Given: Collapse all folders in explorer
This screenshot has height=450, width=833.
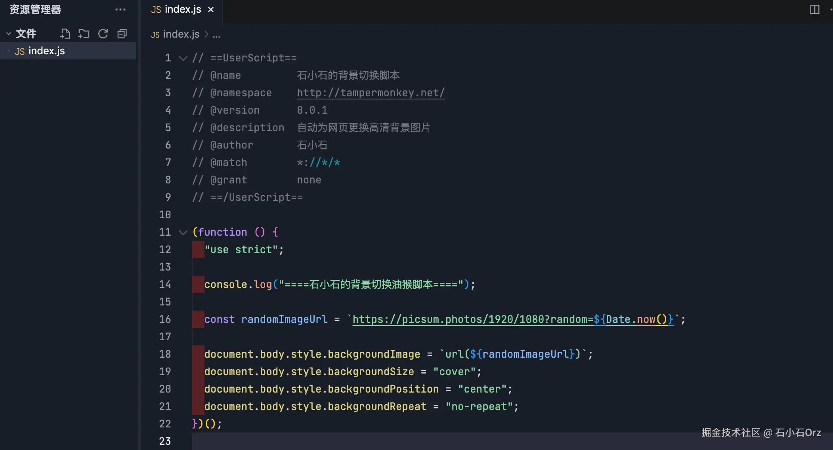Looking at the screenshot, I should (122, 34).
